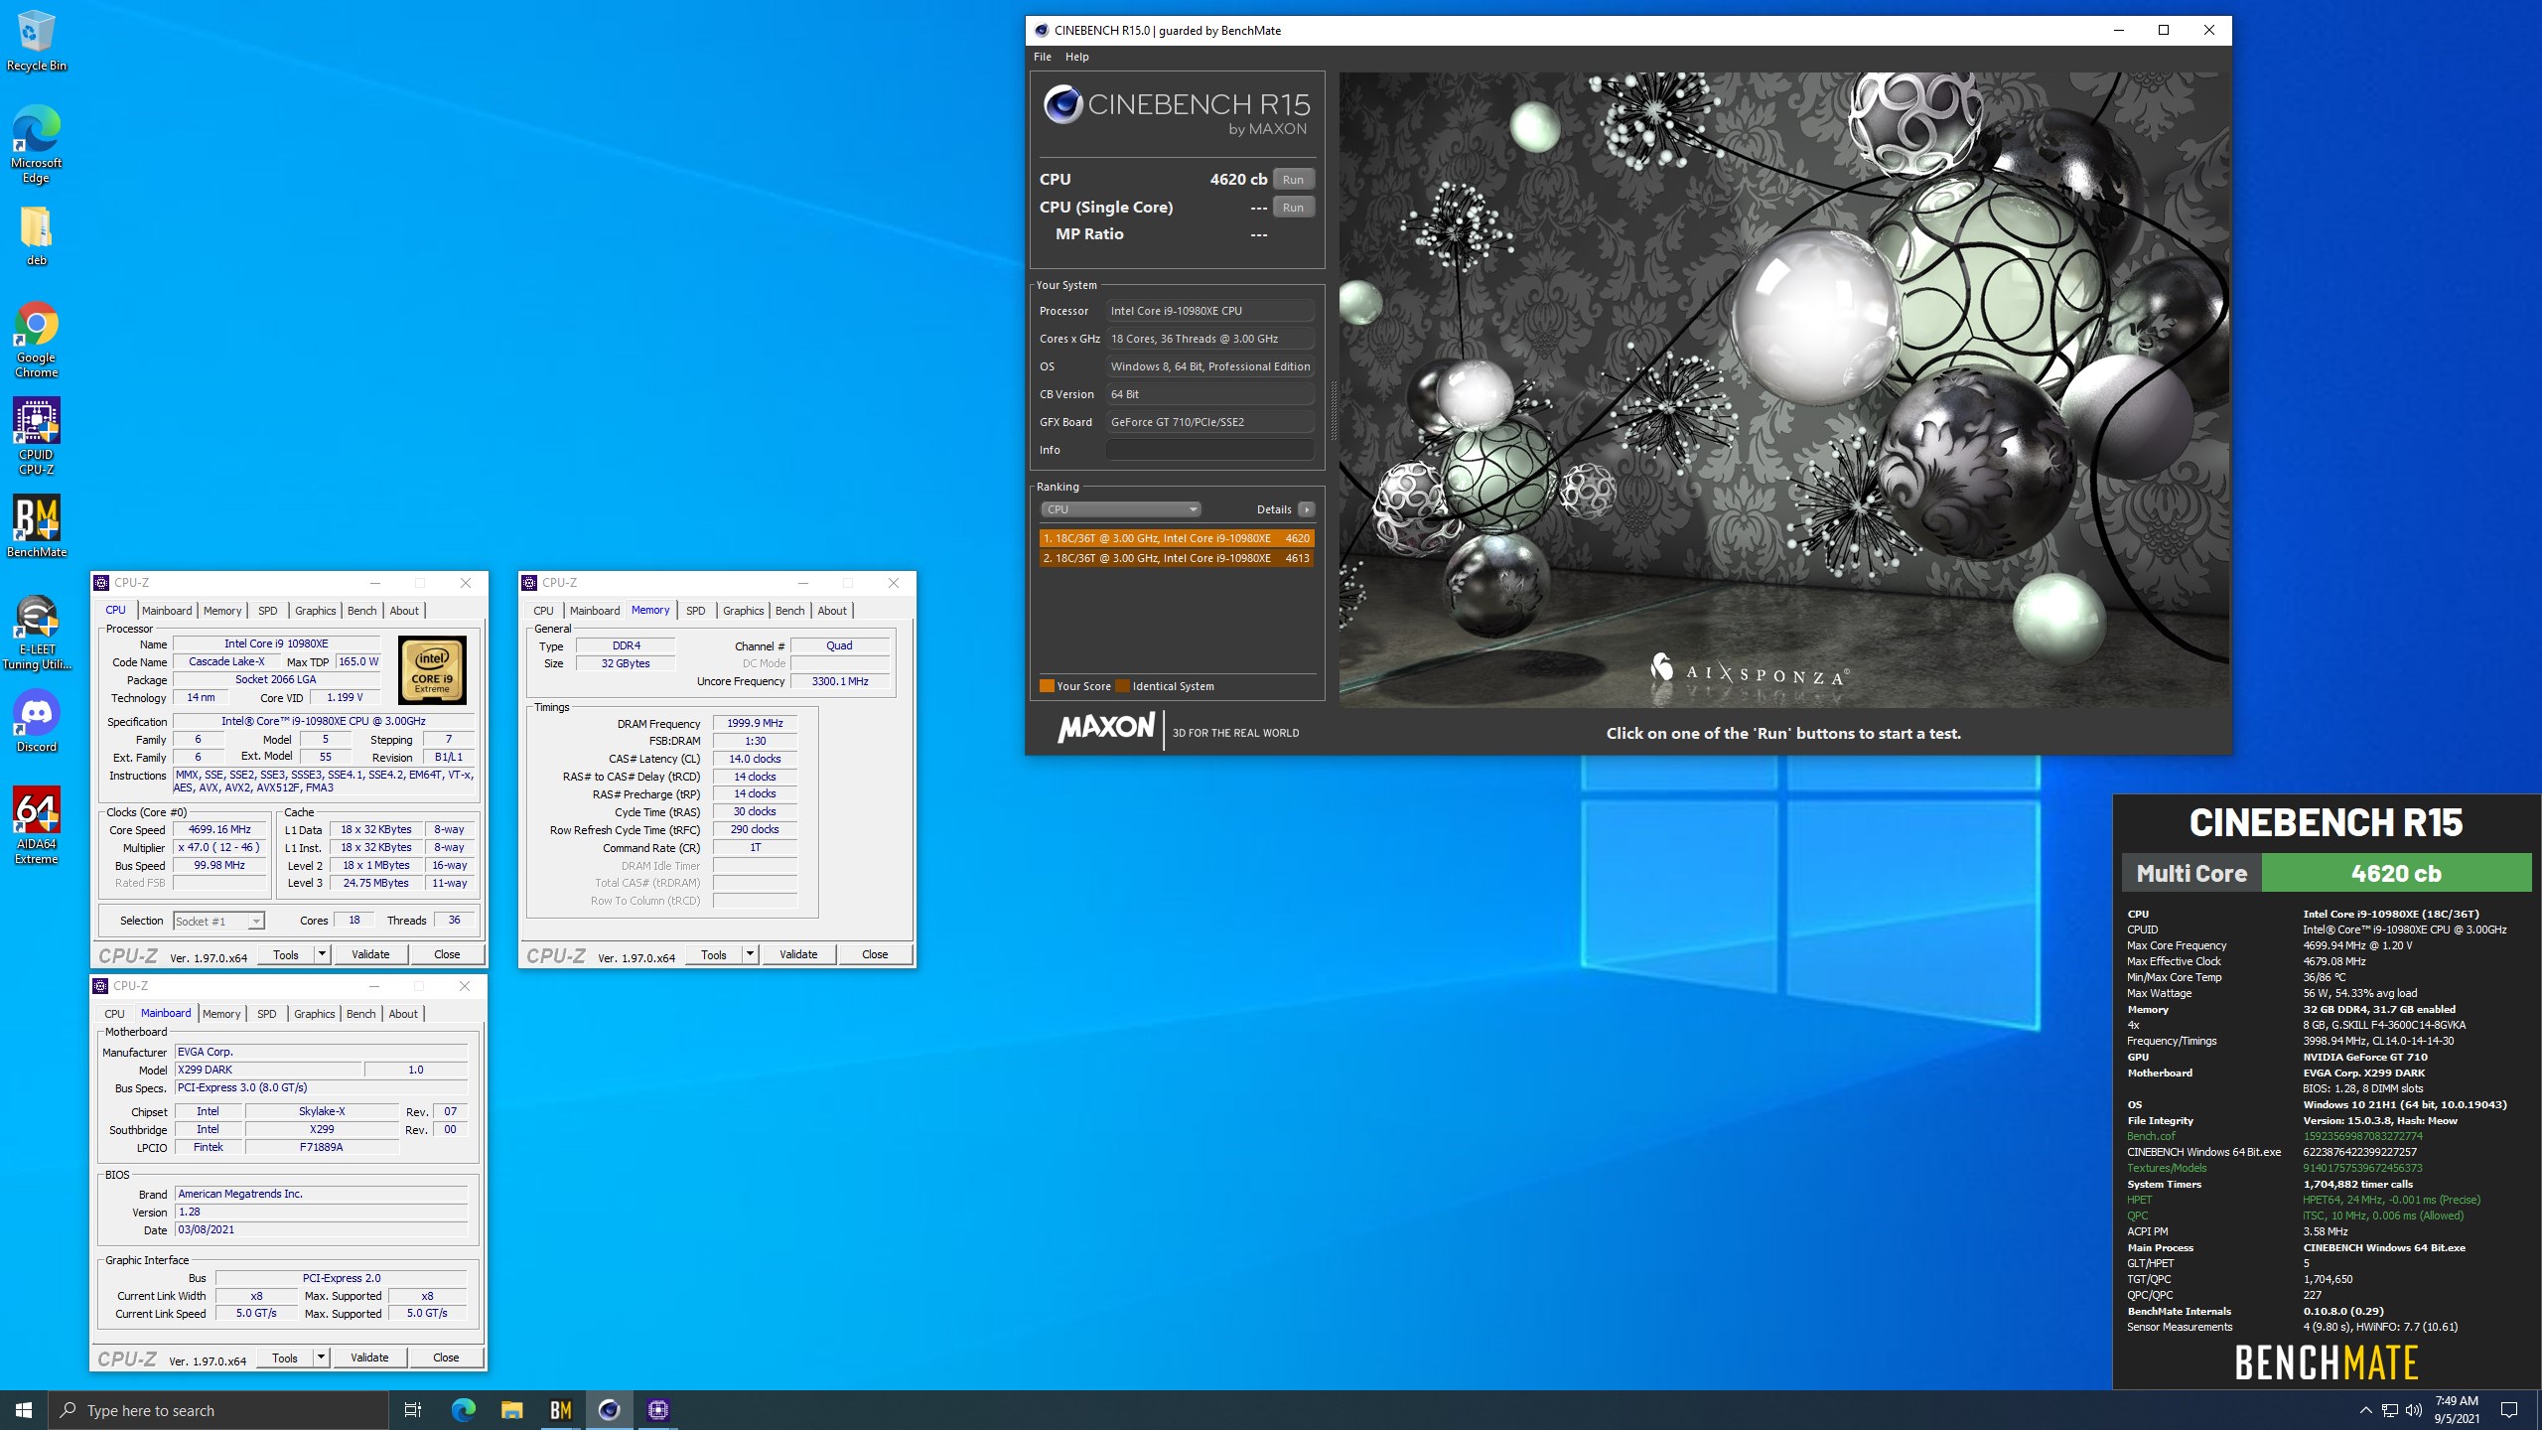Open the File menu in Cinebench
The image size is (2542, 1430).
pyautogui.click(x=1043, y=57)
